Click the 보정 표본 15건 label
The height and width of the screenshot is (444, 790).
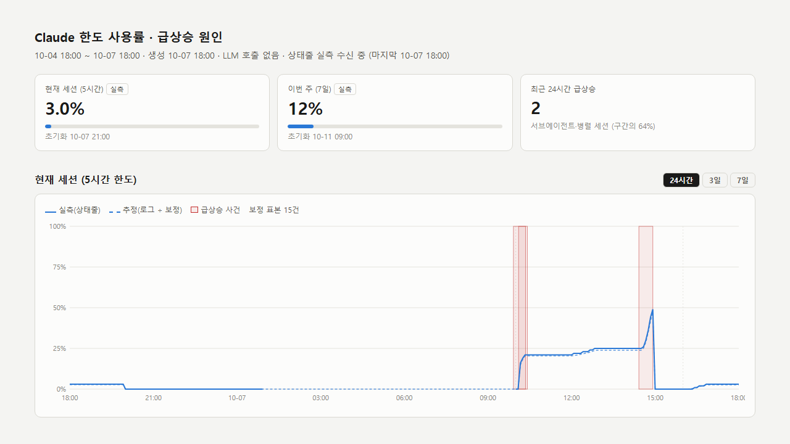pyautogui.click(x=274, y=210)
